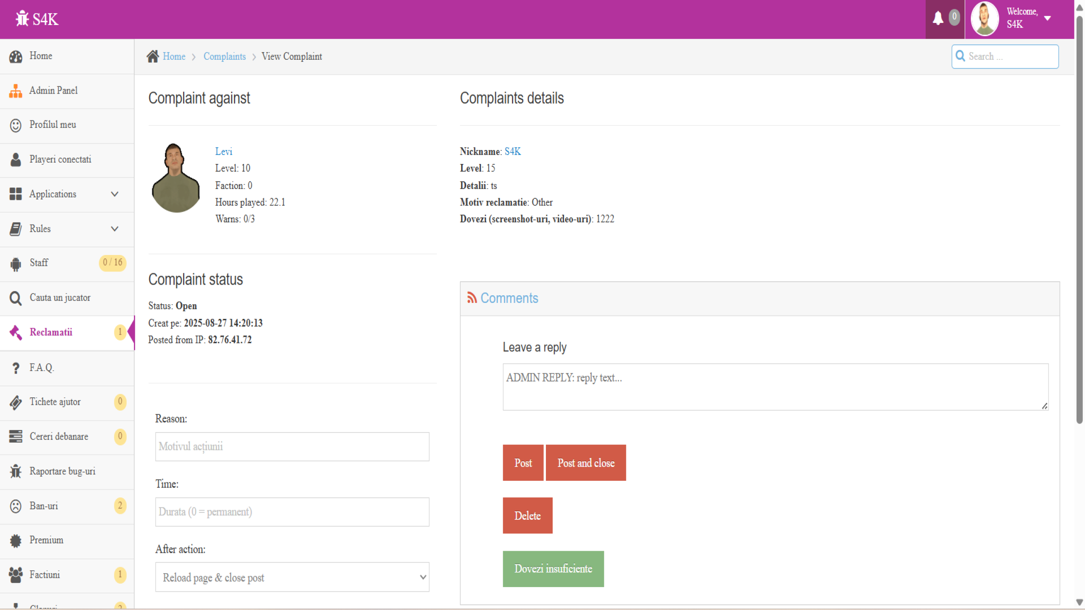Click the home icon in breadcrumb

pyautogui.click(x=153, y=56)
